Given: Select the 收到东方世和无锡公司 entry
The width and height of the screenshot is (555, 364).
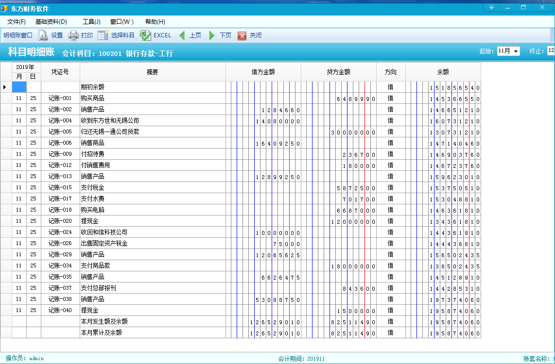Looking at the screenshot, I should [x=153, y=120].
